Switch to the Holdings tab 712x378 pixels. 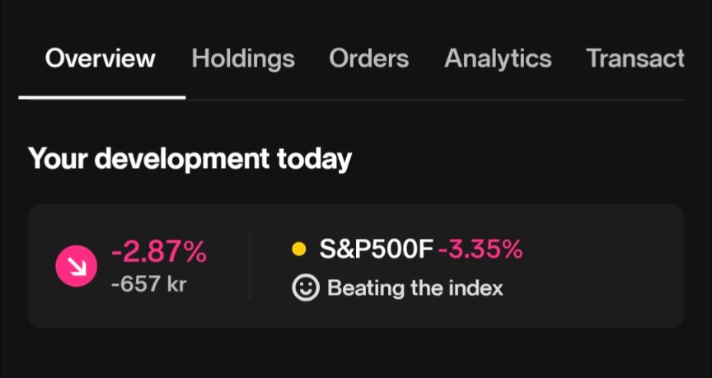point(243,59)
